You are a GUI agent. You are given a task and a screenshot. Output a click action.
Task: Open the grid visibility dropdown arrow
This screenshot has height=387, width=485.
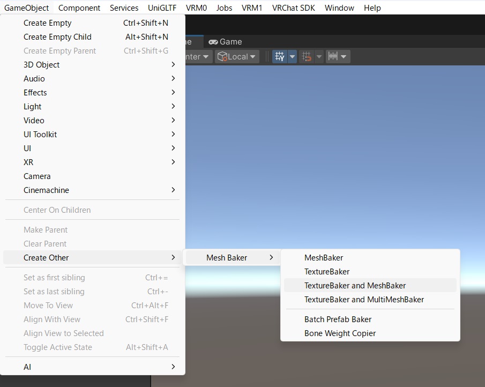tap(293, 56)
